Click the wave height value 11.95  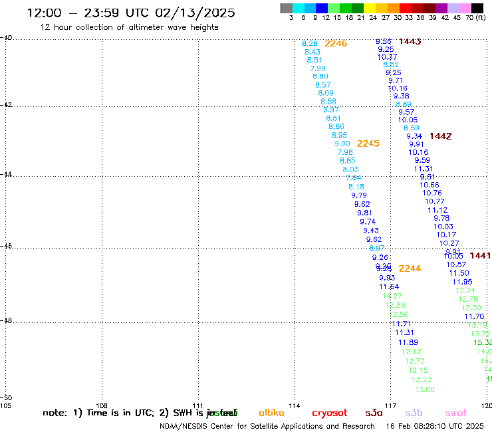(462, 282)
